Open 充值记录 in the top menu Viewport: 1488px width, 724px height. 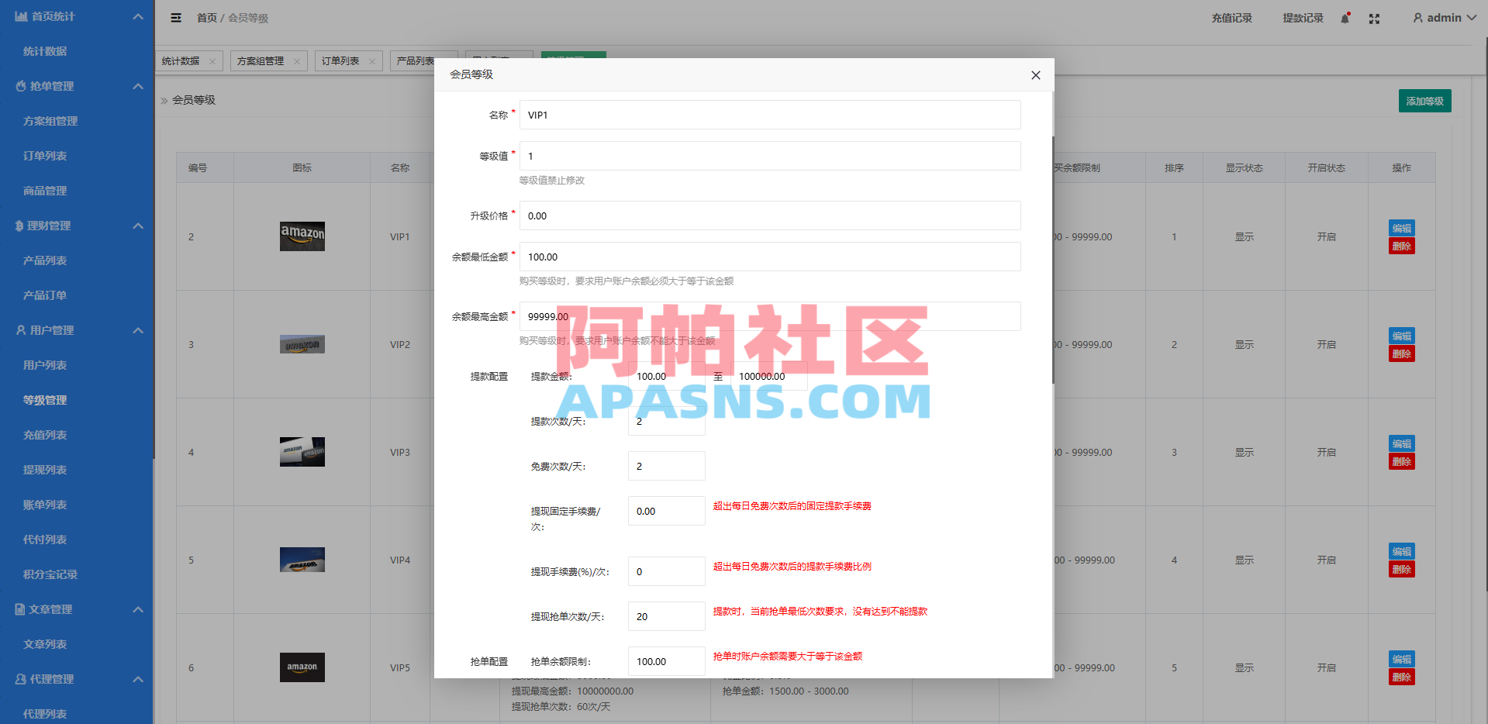pos(1231,17)
